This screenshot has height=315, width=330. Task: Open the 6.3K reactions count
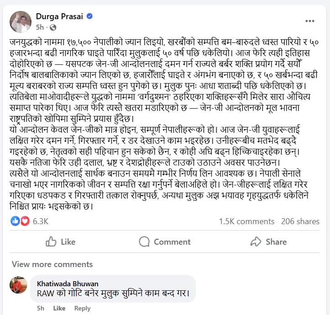pyautogui.click(x=41, y=221)
